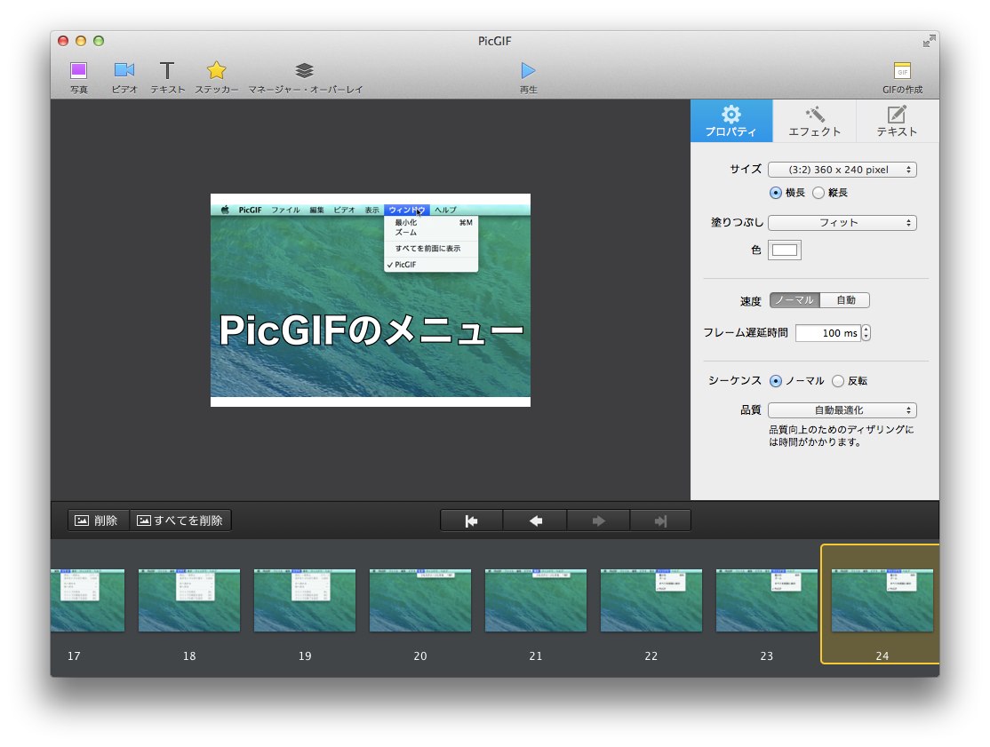990x747 pixels.
Task: Select the 縦長 (portrait) radio button
Action: (x=818, y=193)
